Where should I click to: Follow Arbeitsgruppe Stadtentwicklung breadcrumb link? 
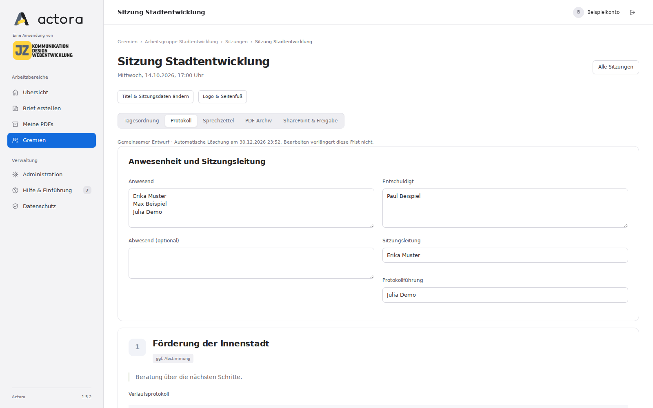point(181,42)
